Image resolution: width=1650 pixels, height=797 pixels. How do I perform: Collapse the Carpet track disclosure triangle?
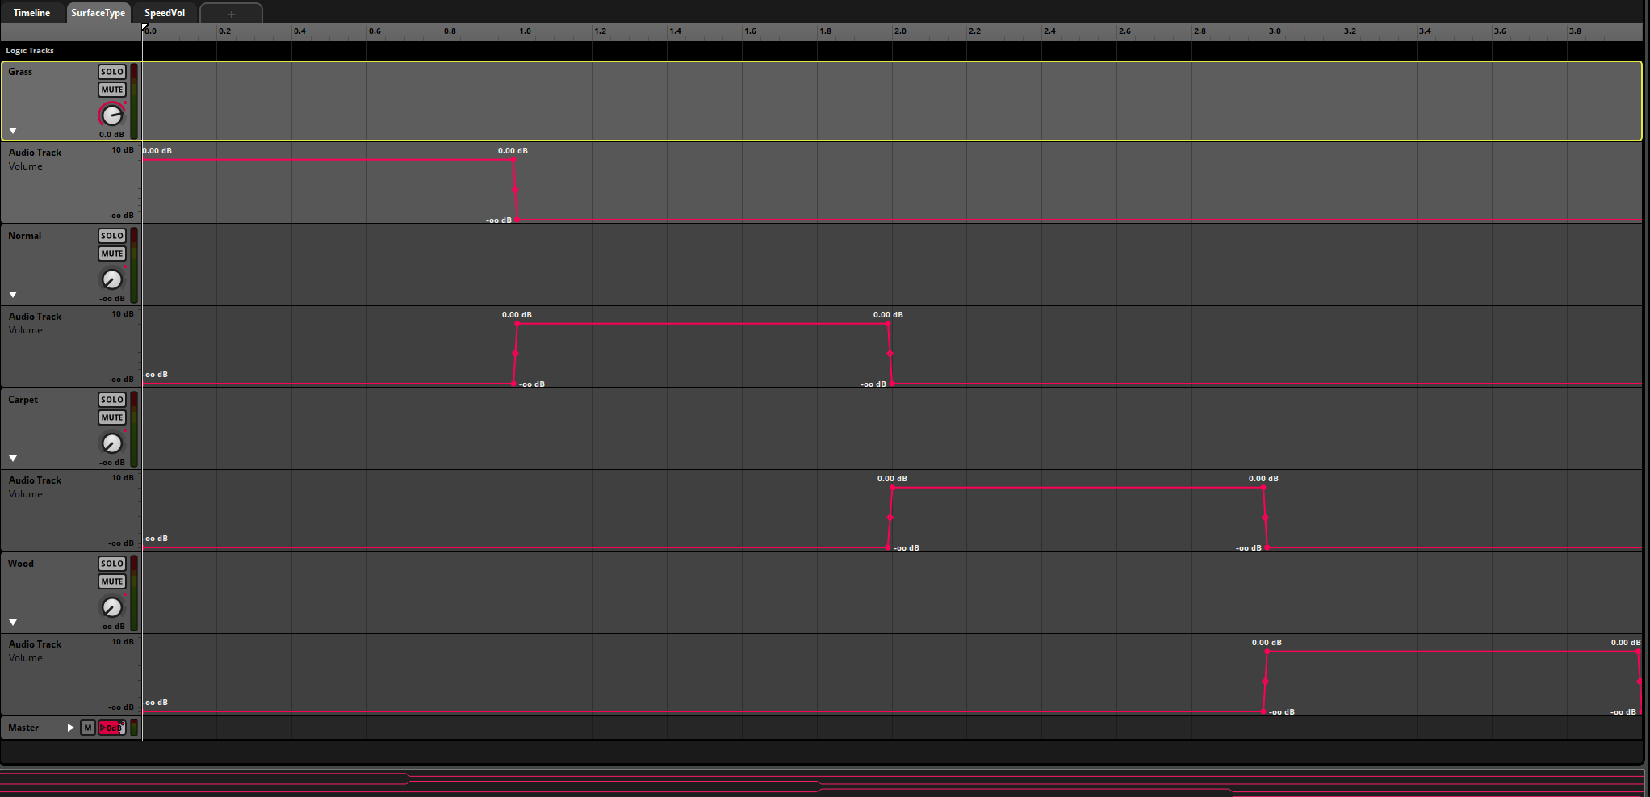coord(13,459)
